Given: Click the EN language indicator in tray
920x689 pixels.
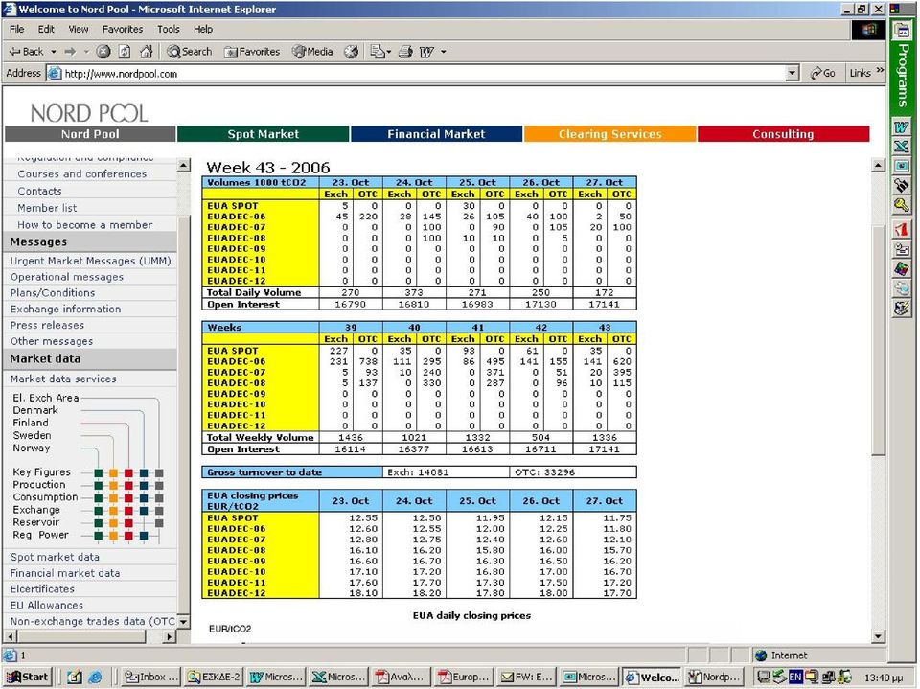Looking at the screenshot, I should 795,677.
